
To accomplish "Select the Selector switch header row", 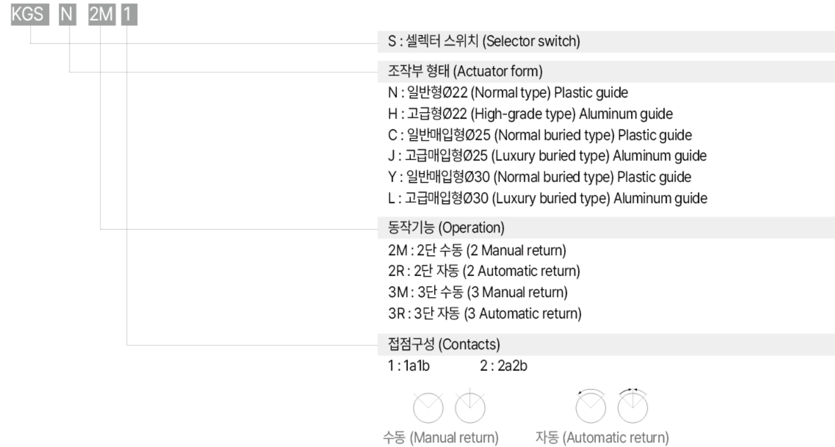I will 605,43.
